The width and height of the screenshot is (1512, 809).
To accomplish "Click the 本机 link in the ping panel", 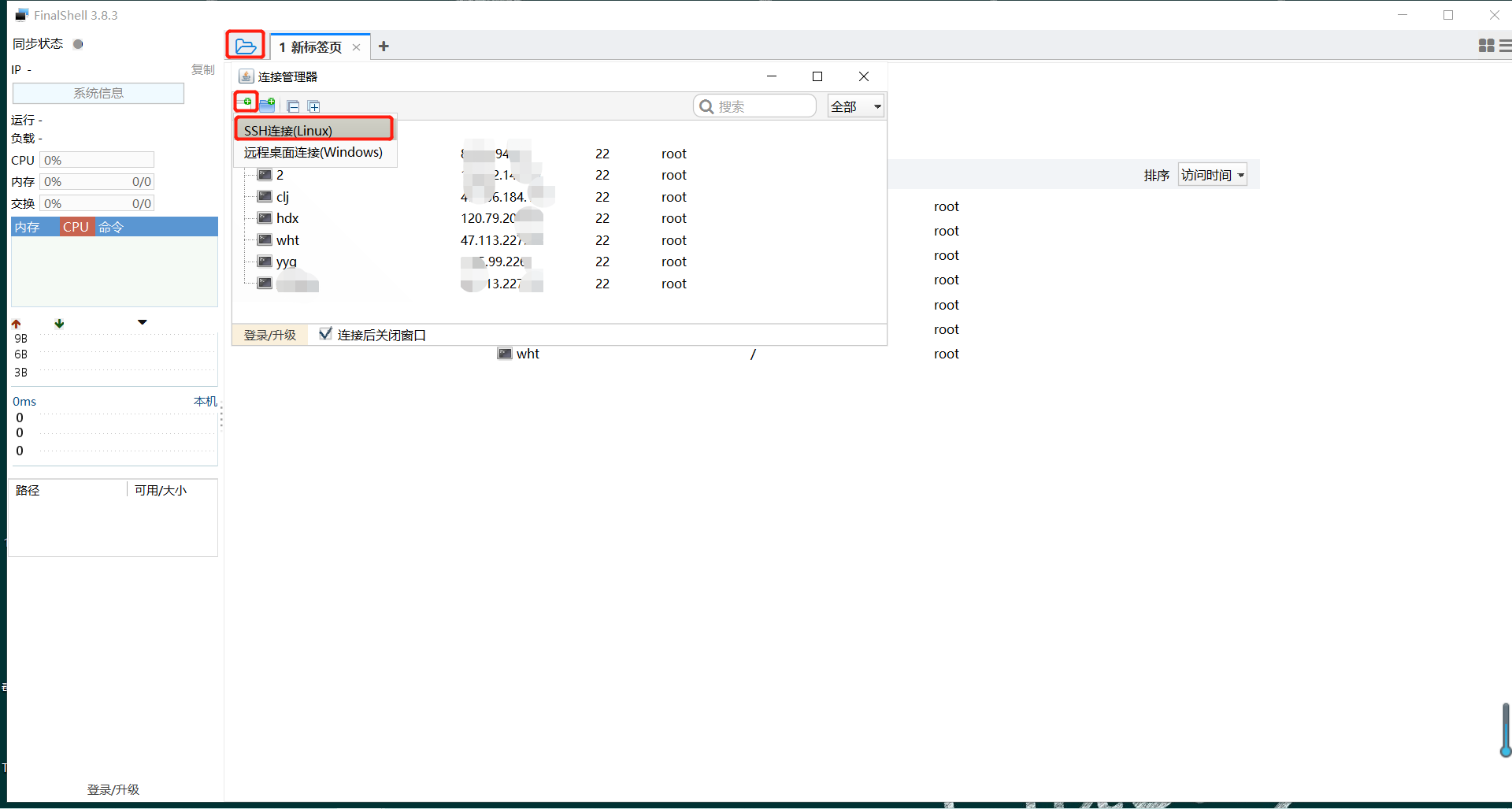I will pos(206,401).
